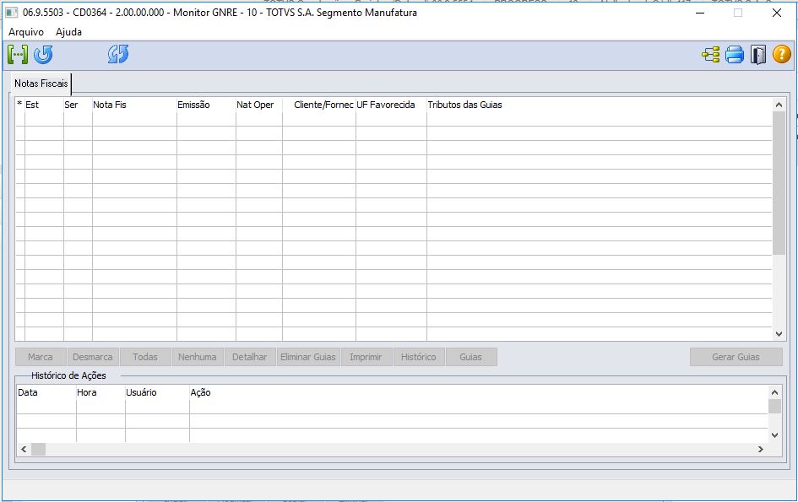798x502 pixels.
Task: Click the asterisk mark column header
Action: coord(20,105)
